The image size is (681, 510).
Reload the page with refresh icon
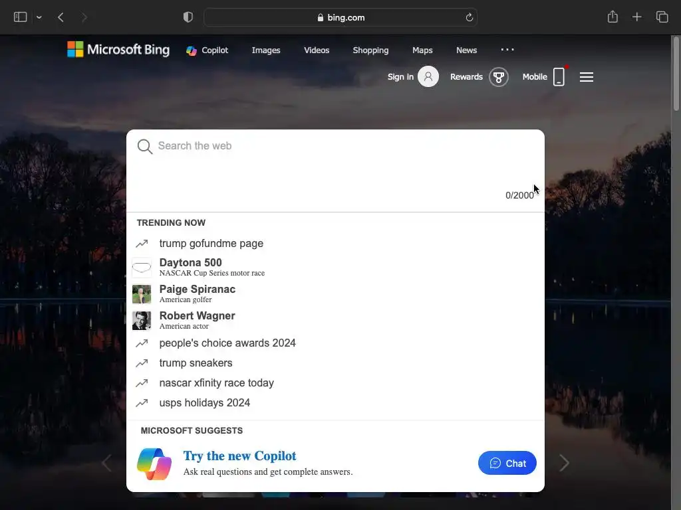tap(469, 17)
